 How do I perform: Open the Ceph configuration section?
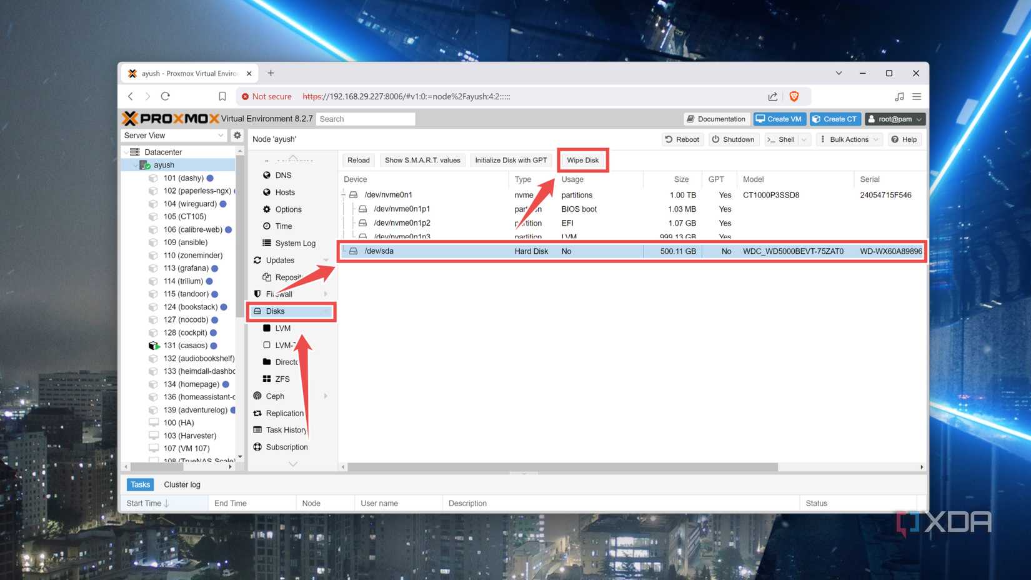(x=274, y=396)
